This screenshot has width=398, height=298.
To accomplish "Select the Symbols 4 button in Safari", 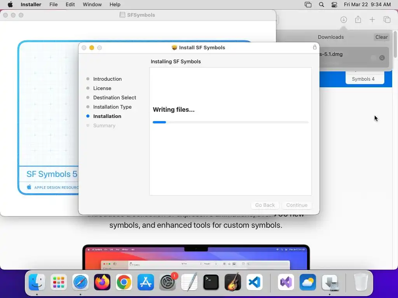I will pos(365,78).
